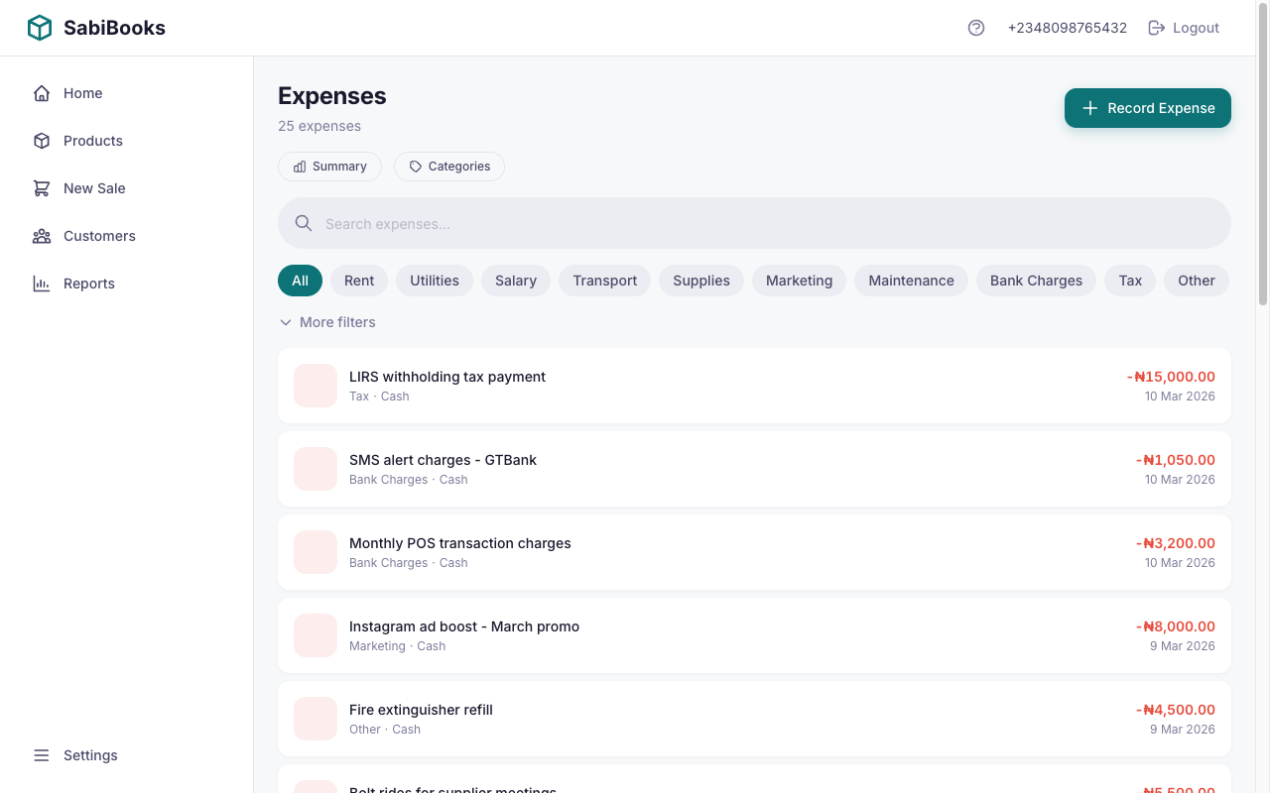Click the logout arrow icon
Viewport: 1270px width, 793px height.
click(x=1156, y=27)
